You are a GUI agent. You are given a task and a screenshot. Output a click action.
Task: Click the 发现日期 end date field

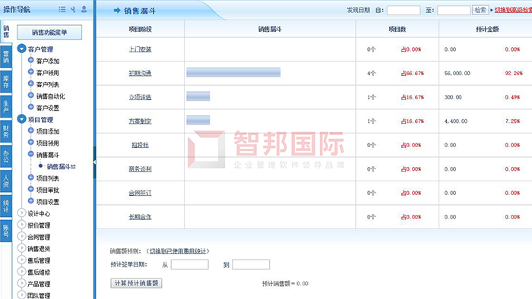click(454, 10)
